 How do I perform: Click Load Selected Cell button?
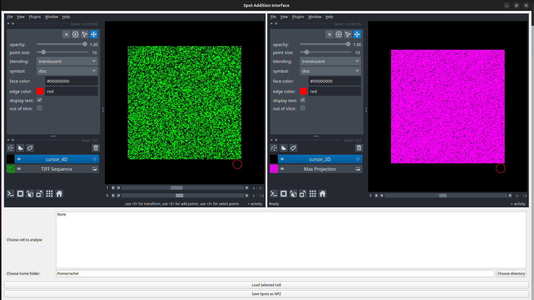[266, 285]
